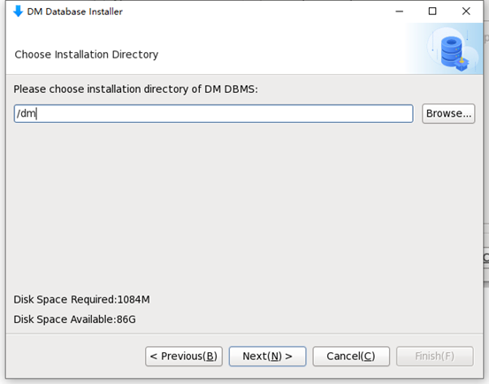Screen dimensions: 489x384
Task: Minimize the DM Database Installer window
Action: click(399, 12)
